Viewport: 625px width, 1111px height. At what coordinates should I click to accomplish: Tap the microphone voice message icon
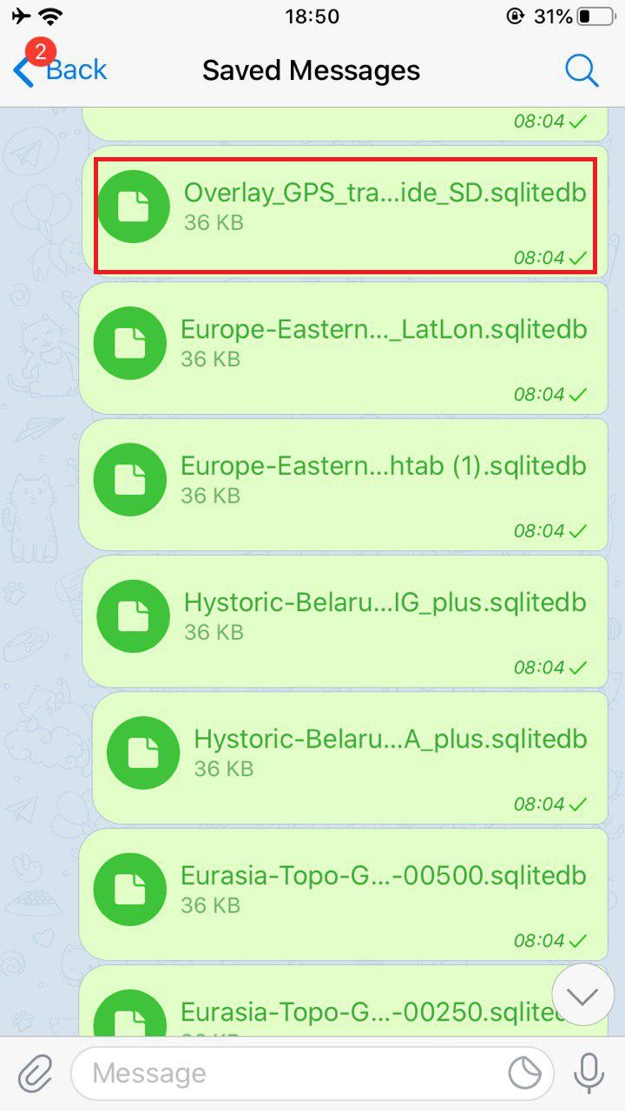[589, 1074]
